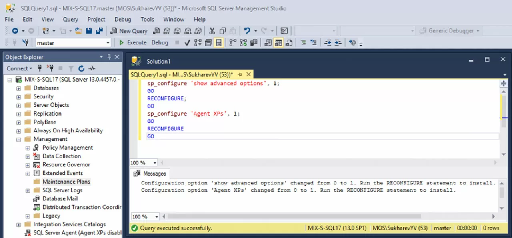Image resolution: width=512 pixels, height=238 pixels.
Task: Refresh the Object Explorer tree
Action: [x=82, y=68]
